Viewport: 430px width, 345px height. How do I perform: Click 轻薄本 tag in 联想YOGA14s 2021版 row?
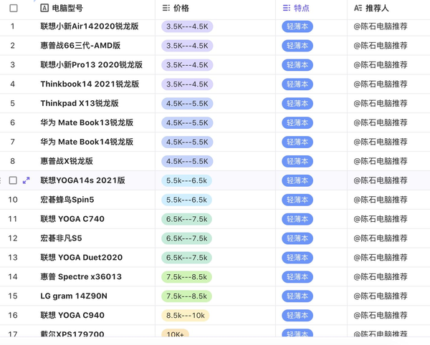point(297,180)
